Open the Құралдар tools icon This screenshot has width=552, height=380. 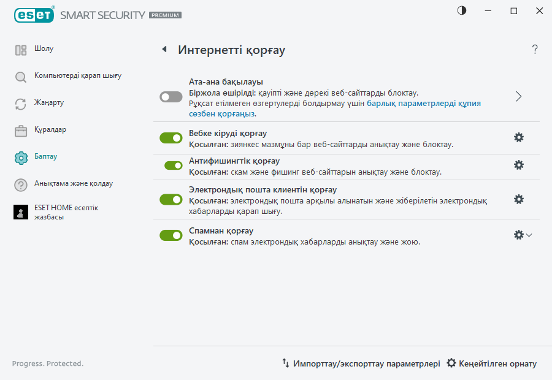click(20, 129)
